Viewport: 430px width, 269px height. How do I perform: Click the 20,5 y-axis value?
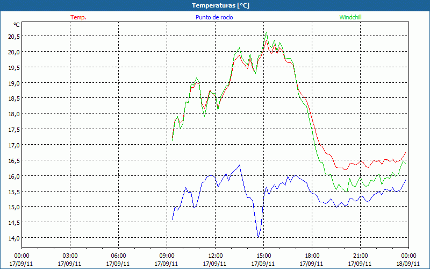click(x=13, y=37)
